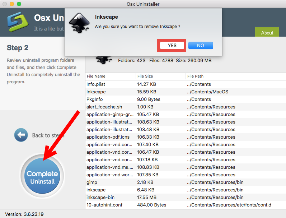286x218 pixels.
Task: Select the inkscape-bin file row
Action: (186, 198)
